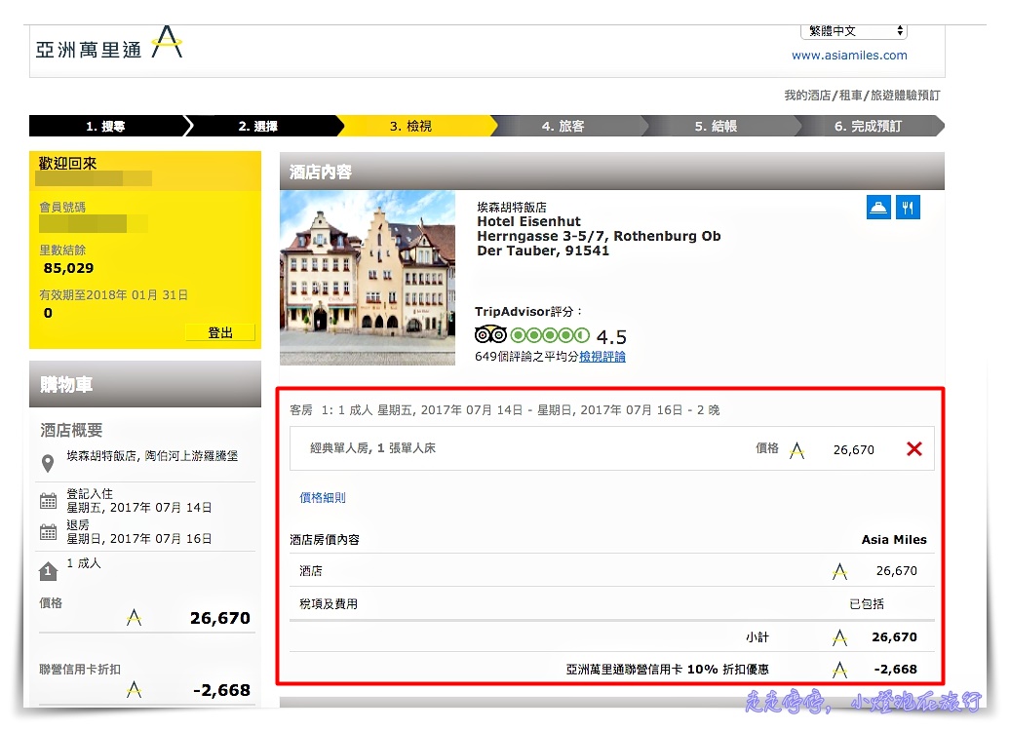Remove the room with the red X

click(914, 449)
